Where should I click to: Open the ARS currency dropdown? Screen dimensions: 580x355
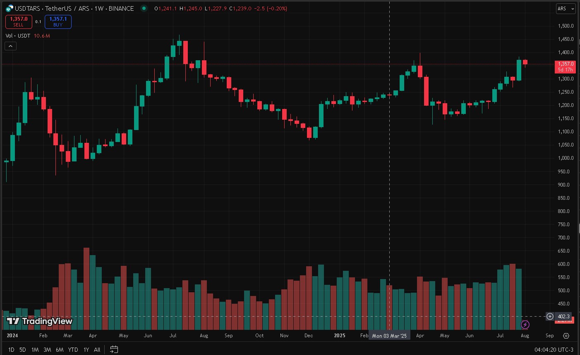566,9
